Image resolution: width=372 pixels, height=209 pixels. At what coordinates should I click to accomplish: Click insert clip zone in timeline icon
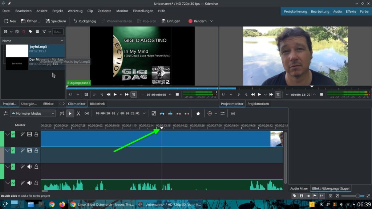tap(162, 114)
